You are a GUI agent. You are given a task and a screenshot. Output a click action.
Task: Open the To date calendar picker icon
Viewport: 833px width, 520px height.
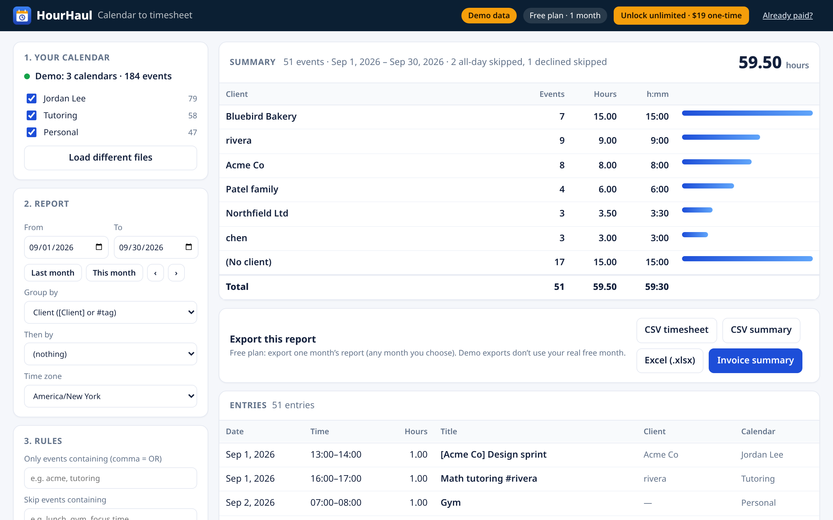189,247
